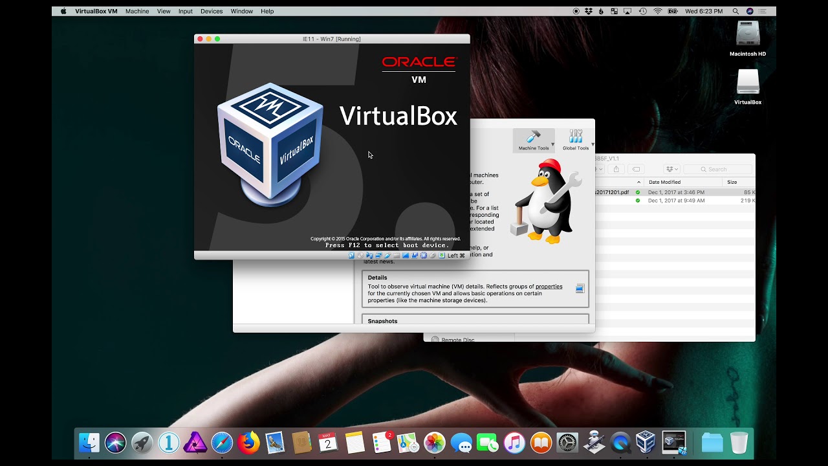
Task: Open Finder from the Dock
Action: point(89,443)
